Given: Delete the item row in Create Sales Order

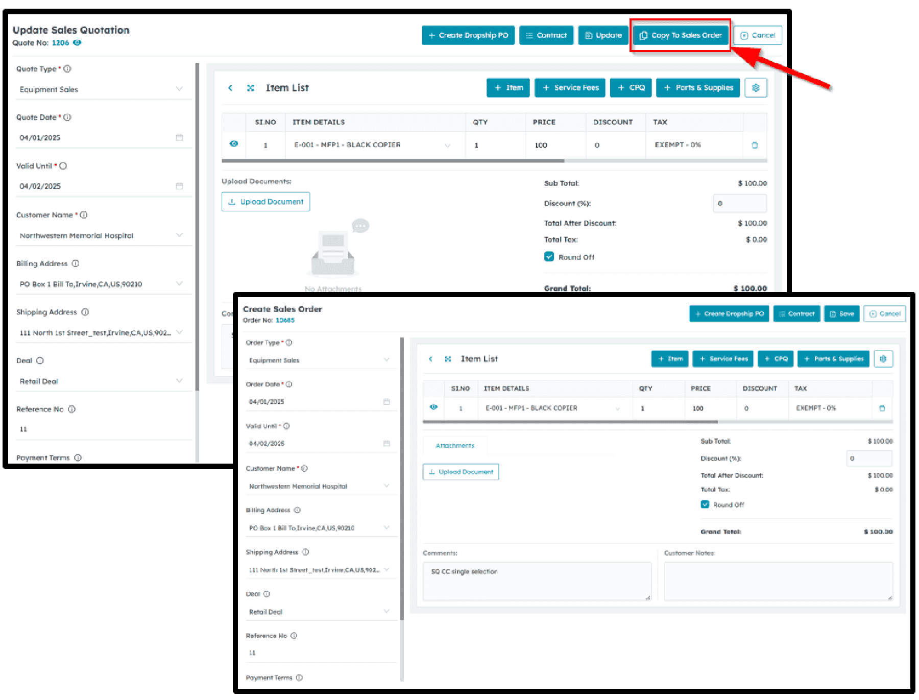Looking at the screenshot, I should tap(882, 408).
